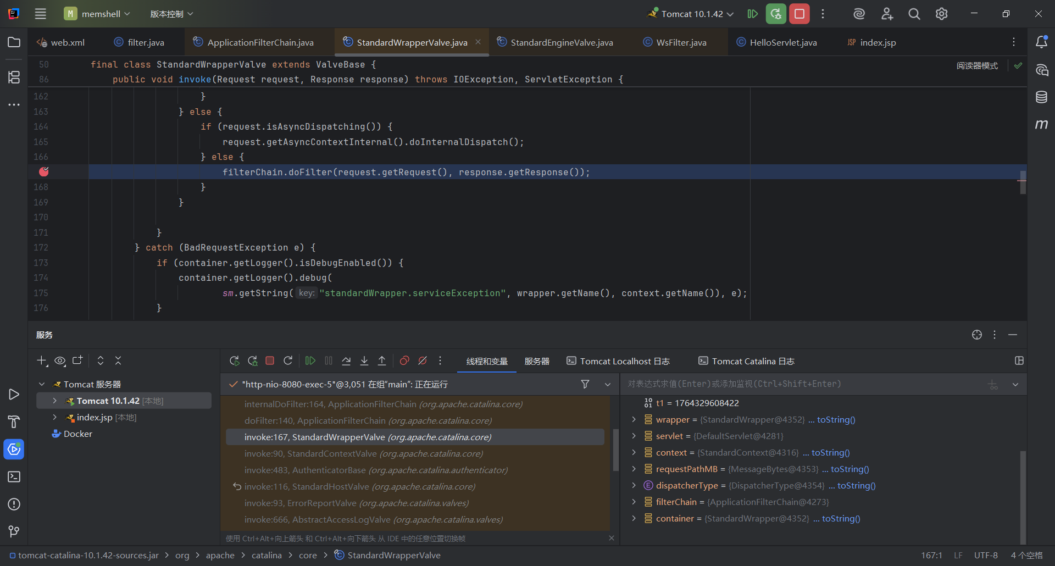Expand the index.jsp service node
This screenshot has height=566, width=1055.
[55, 418]
